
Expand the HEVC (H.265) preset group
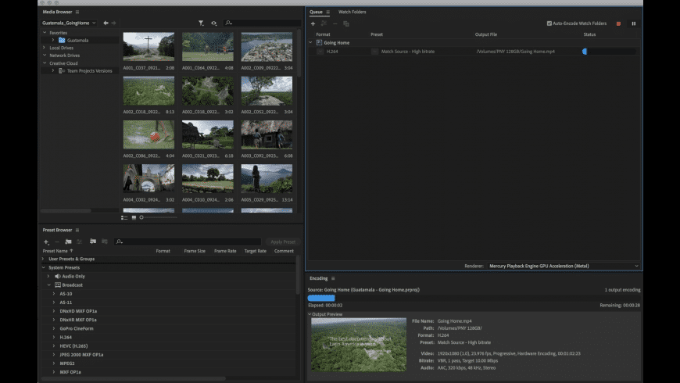tap(54, 345)
